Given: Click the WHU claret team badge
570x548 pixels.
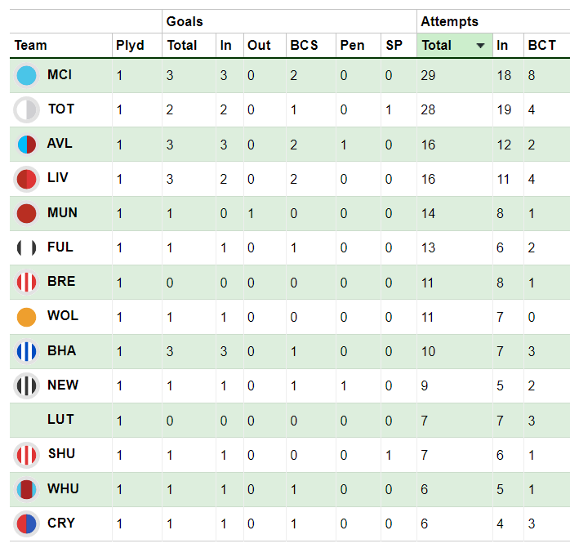Looking at the screenshot, I should (26, 489).
